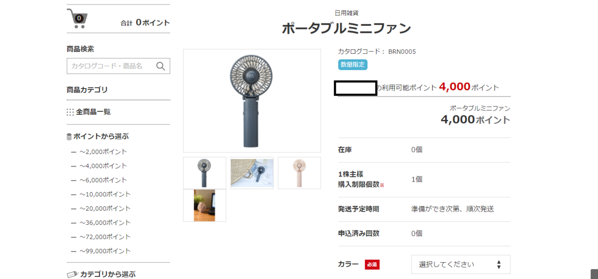Open the ~99,000ポイント range
The width and height of the screenshot is (598, 279).
pos(105,251)
